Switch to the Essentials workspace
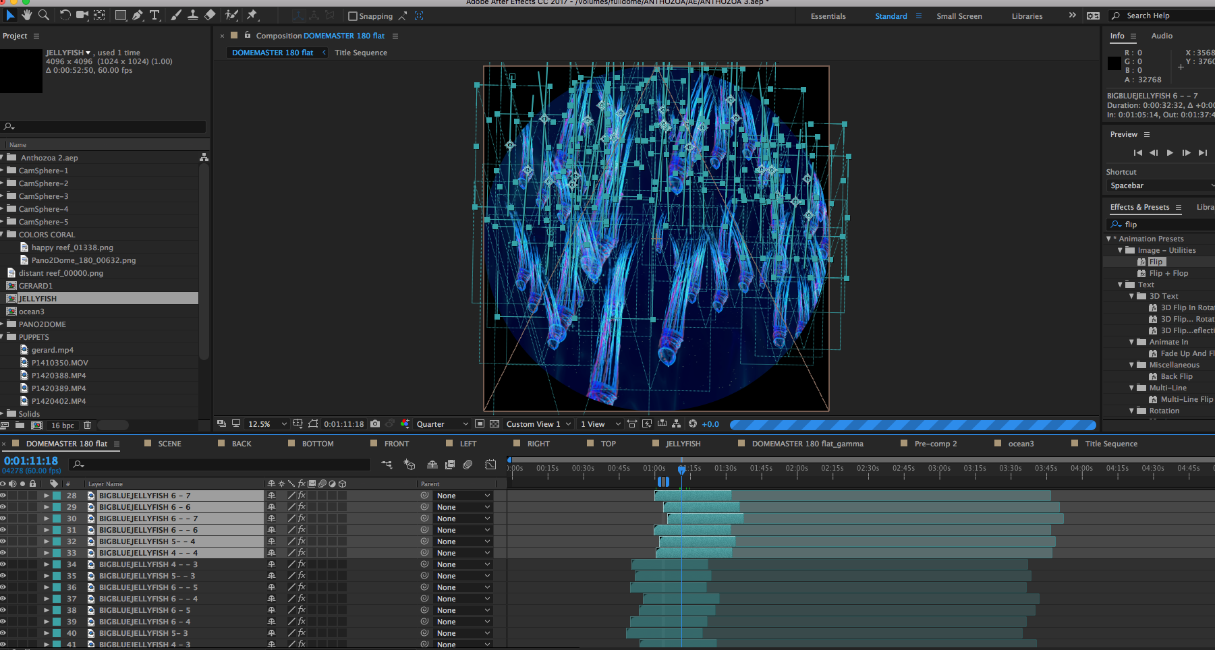Viewport: 1215px width, 650px height. [828, 16]
